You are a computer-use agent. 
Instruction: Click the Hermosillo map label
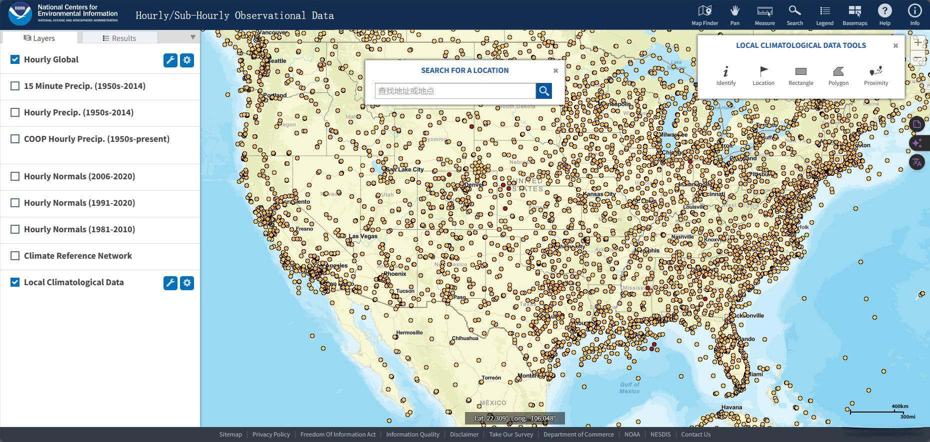(409, 333)
